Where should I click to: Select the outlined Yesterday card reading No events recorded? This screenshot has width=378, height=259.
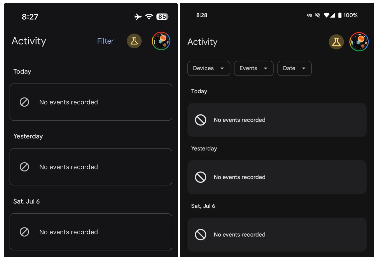(x=91, y=167)
